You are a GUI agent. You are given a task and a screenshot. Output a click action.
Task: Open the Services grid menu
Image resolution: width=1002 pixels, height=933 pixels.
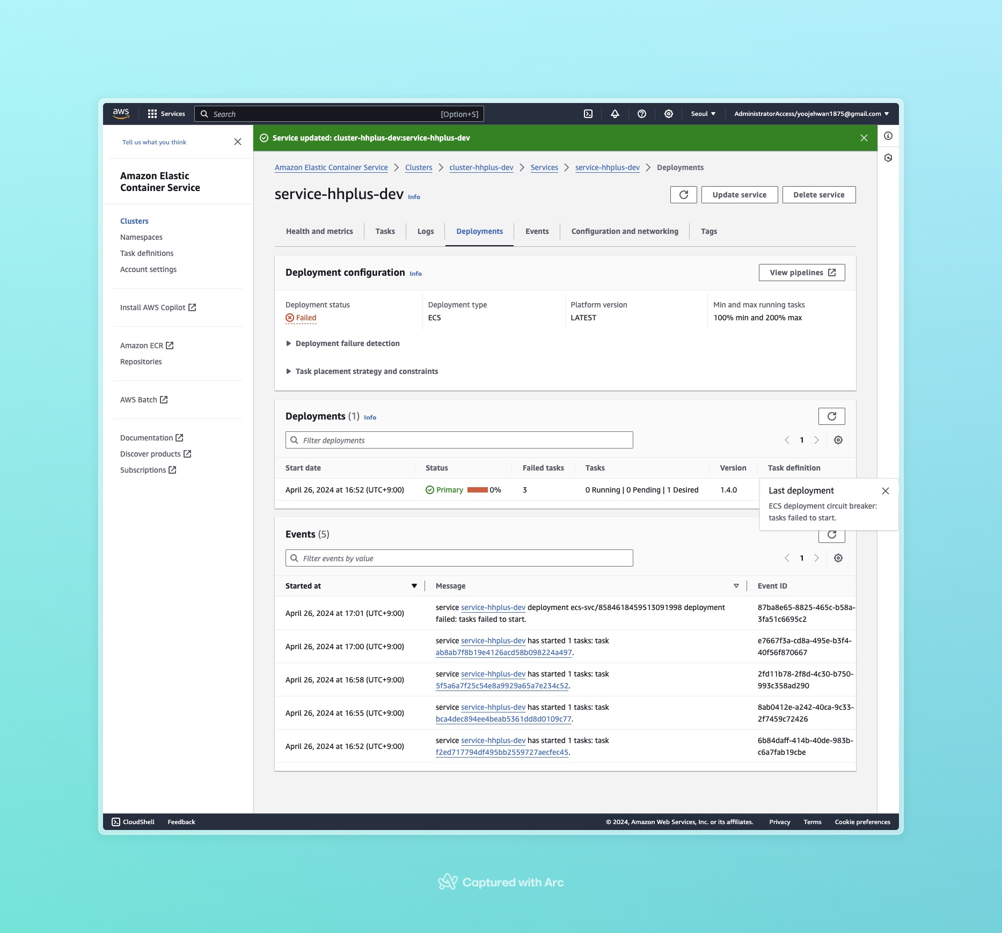[x=166, y=114]
